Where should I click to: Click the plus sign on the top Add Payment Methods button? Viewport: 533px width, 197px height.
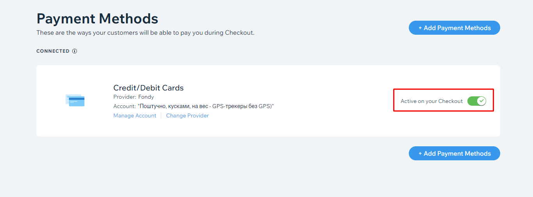[420, 28]
